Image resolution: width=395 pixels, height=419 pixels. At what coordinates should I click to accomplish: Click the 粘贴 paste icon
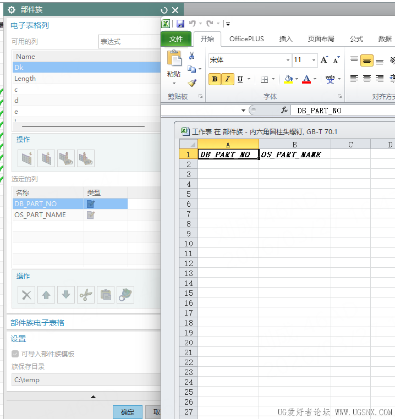(x=174, y=58)
